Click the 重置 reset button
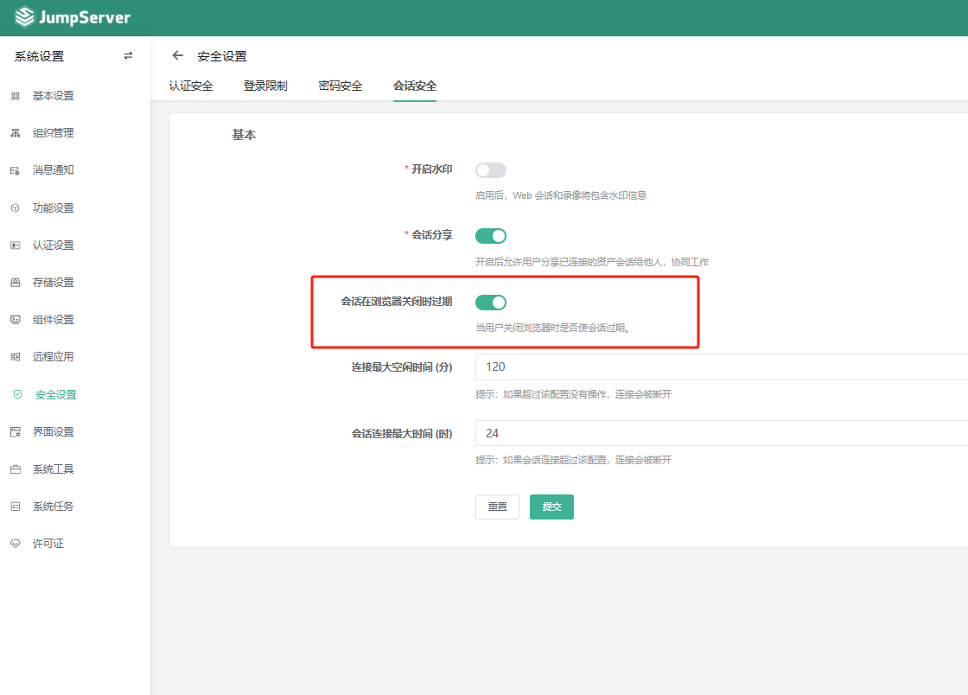 pyautogui.click(x=497, y=507)
